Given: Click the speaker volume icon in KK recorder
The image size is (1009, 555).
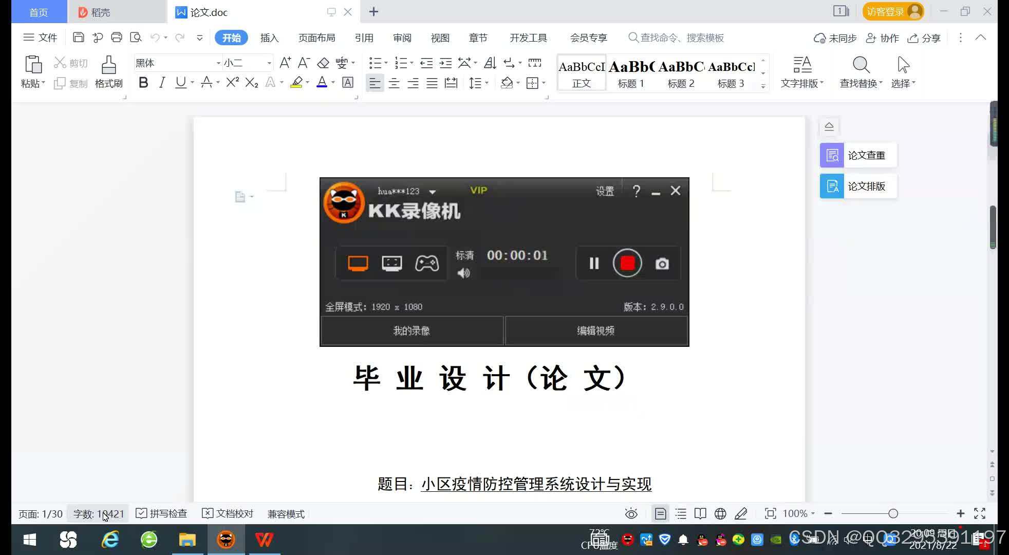Looking at the screenshot, I should [x=464, y=273].
